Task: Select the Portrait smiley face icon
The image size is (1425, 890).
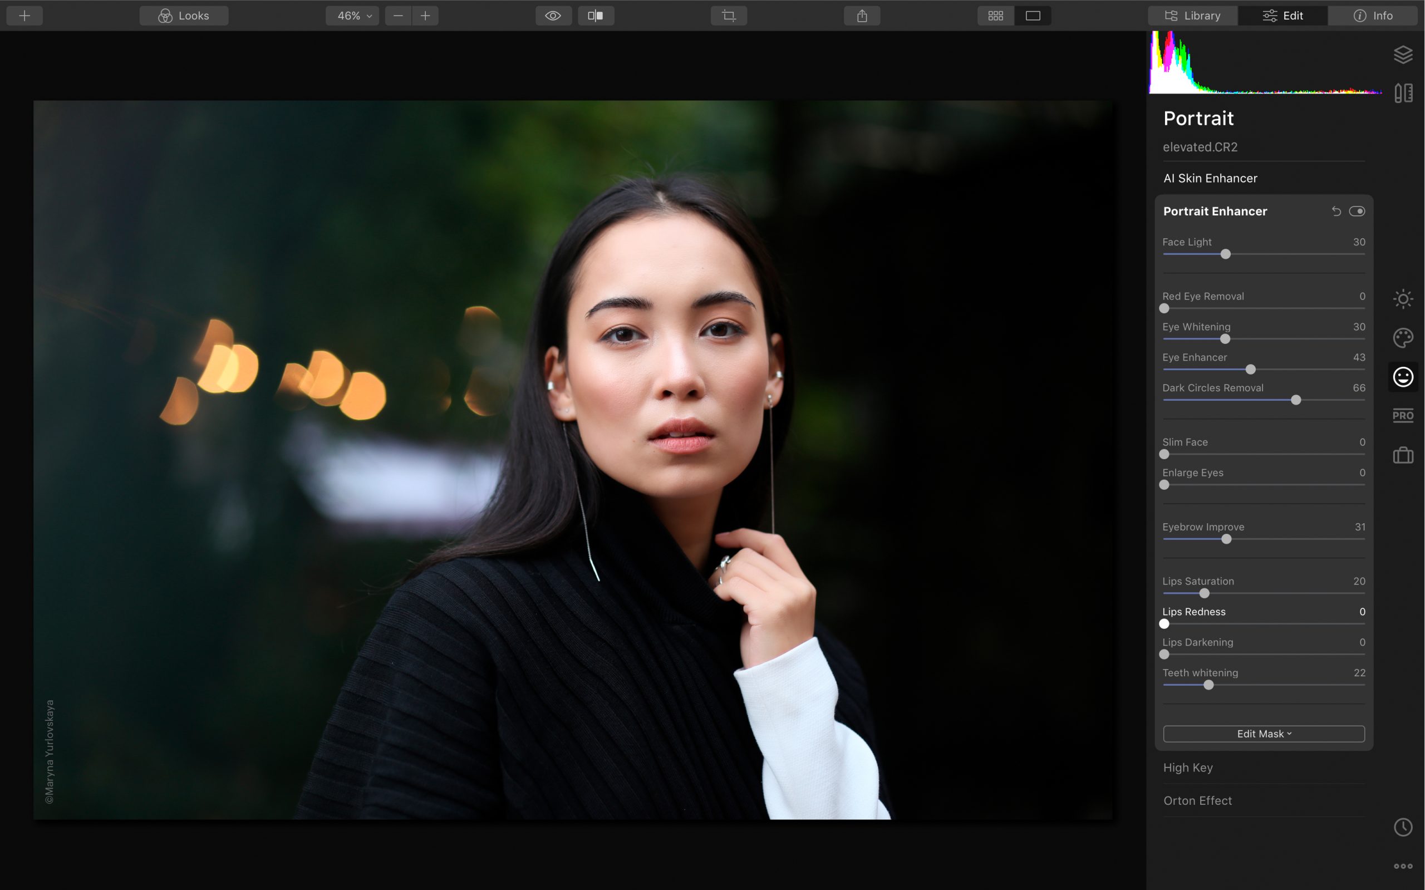Action: point(1404,377)
